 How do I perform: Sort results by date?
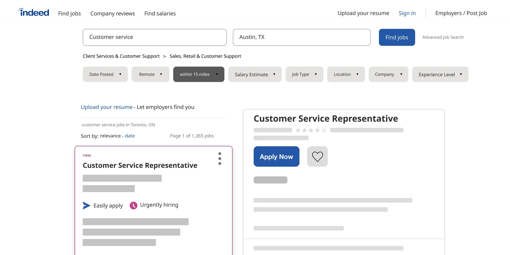tap(130, 136)
